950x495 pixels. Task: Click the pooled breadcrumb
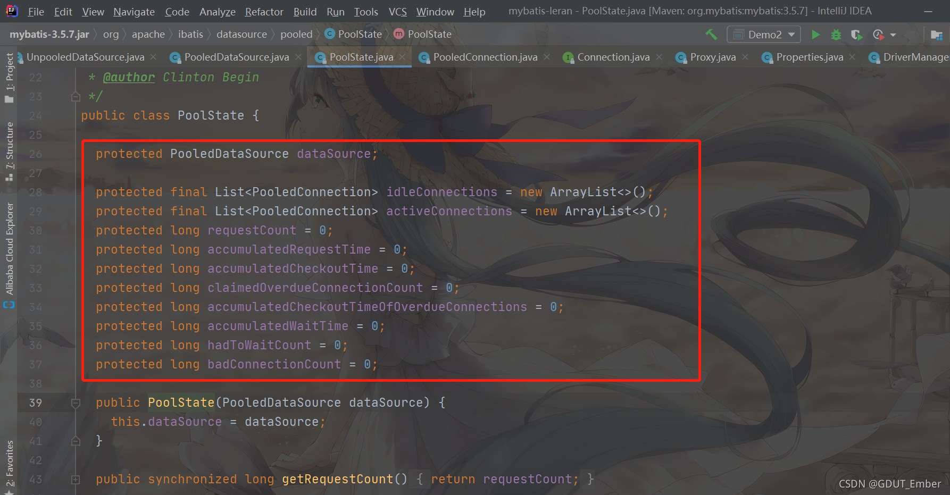[x=296, y=35]
